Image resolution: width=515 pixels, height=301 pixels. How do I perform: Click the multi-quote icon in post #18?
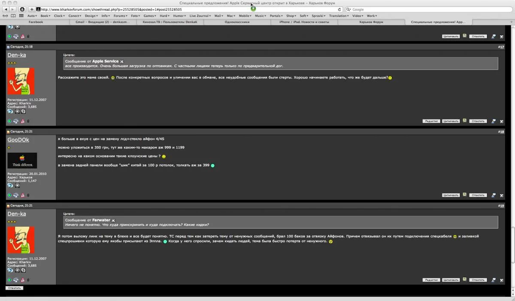tap(464, 195)
